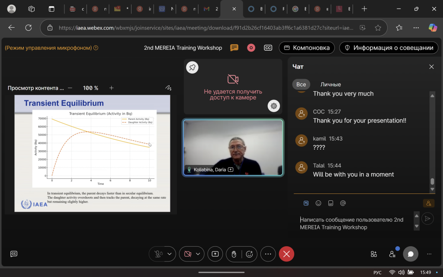The width and height of the screenshot is (443, 277).
Task: Switch to the Личные chat tab
Action: [x=331, y=84]
